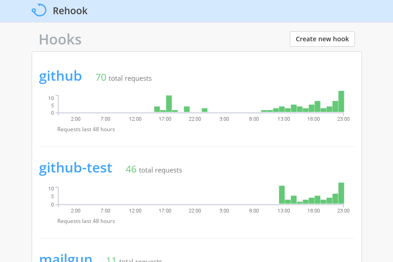
Task: Click Requests last 48 hours label under github chart
Action: tap(86, 129)
